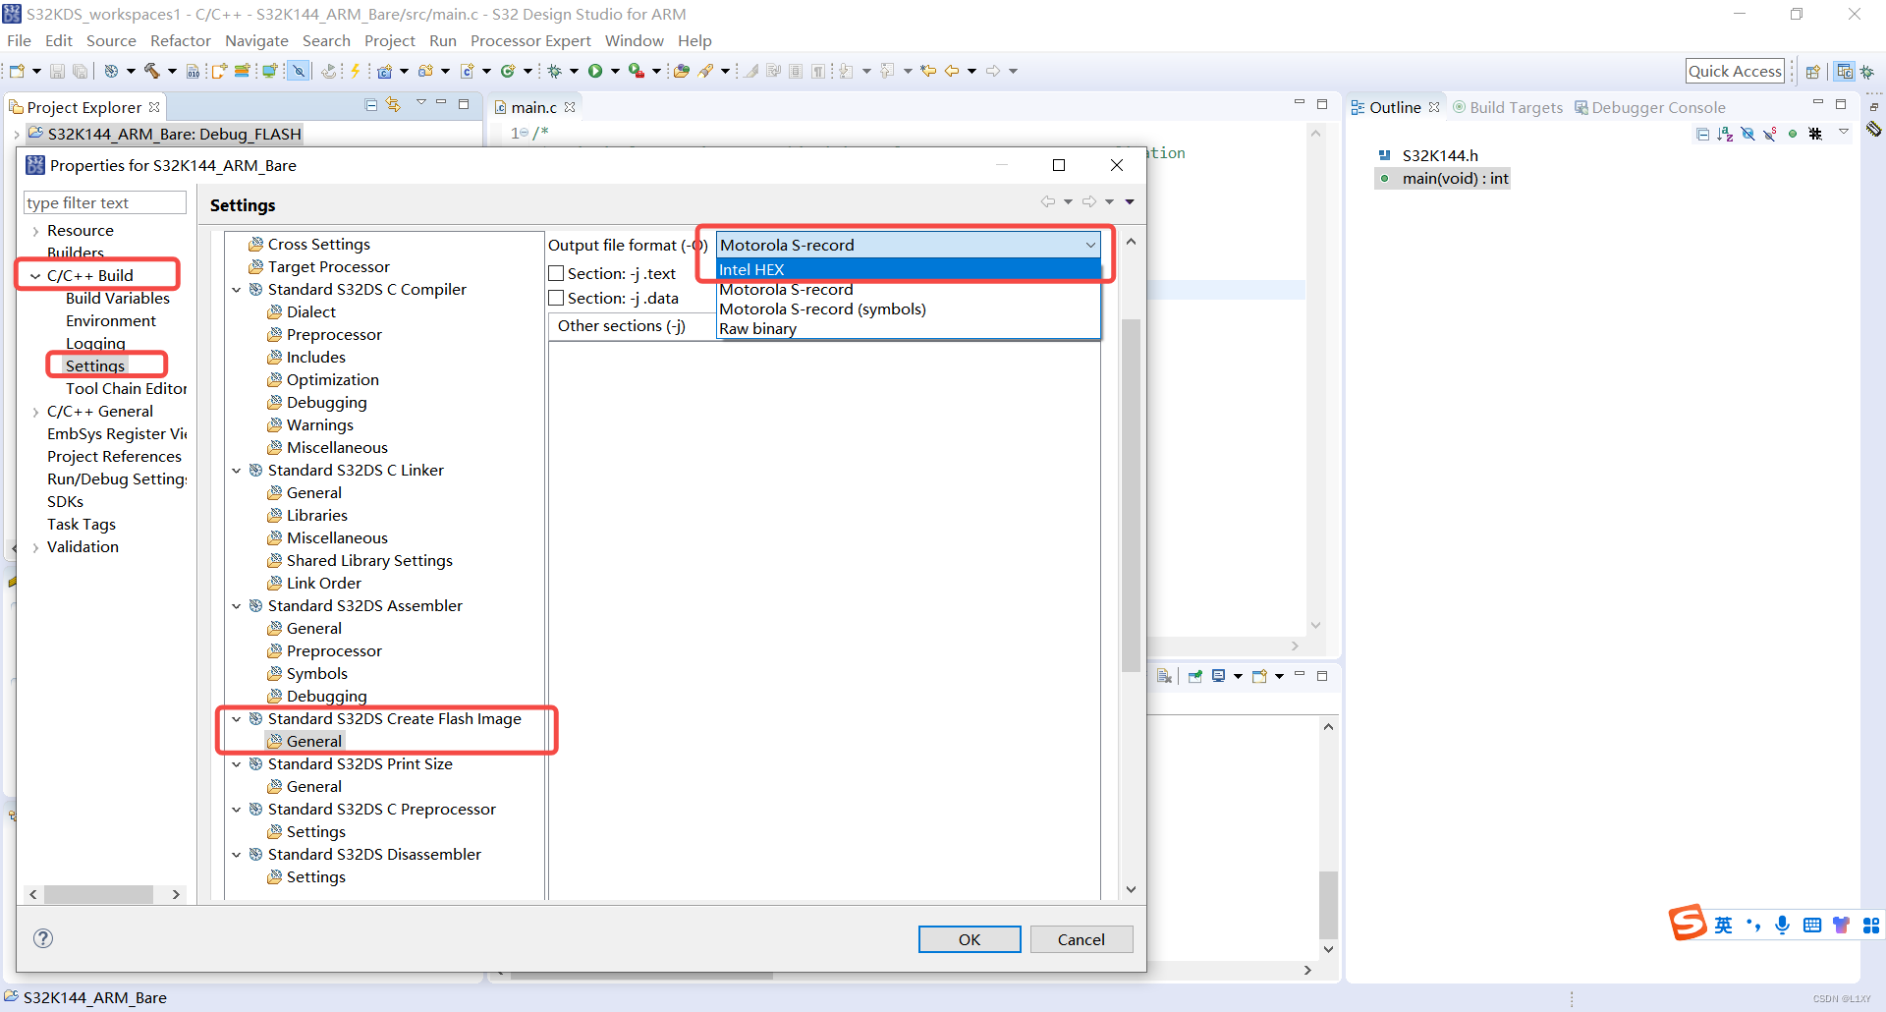Collapse all in Project Explorer

[371, 105]
